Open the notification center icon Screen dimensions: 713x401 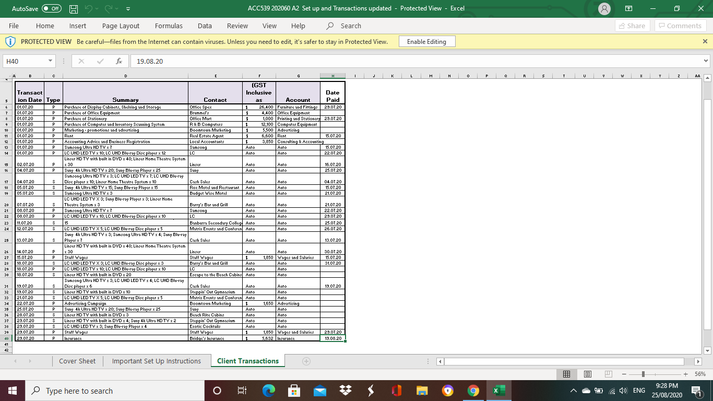click(696, 391)
